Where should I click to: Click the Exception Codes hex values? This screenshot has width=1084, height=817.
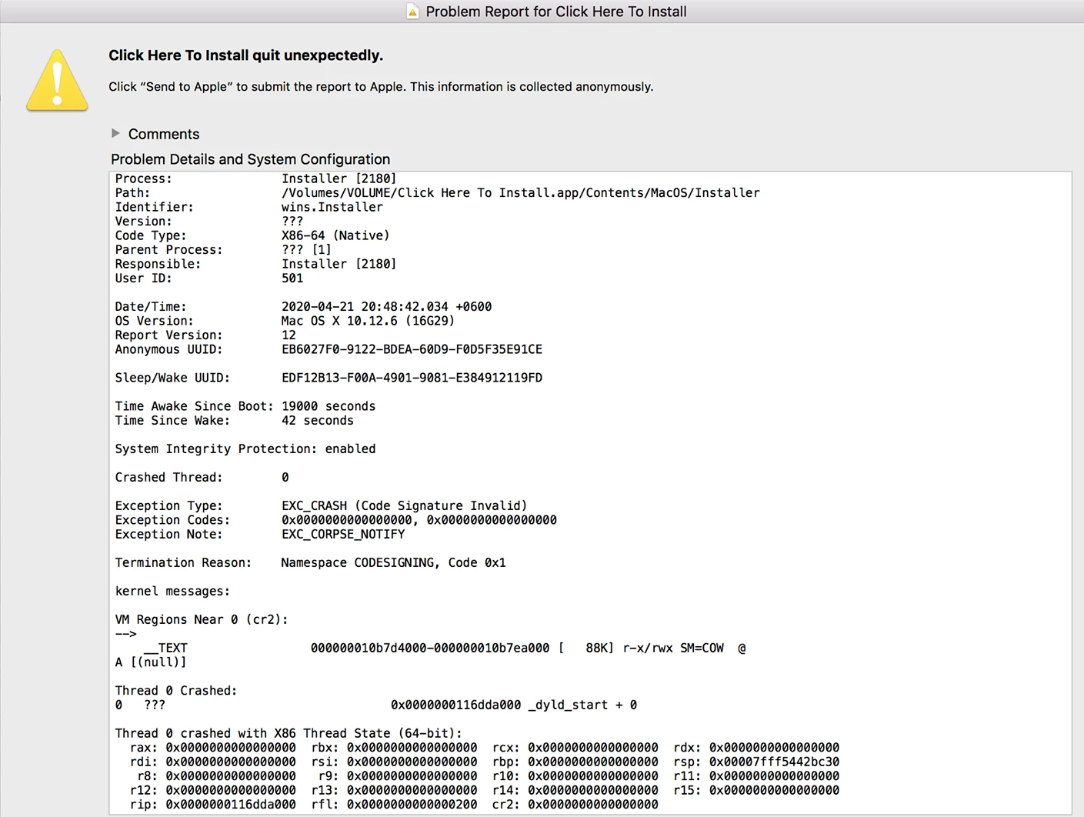[x=419, y=520]
